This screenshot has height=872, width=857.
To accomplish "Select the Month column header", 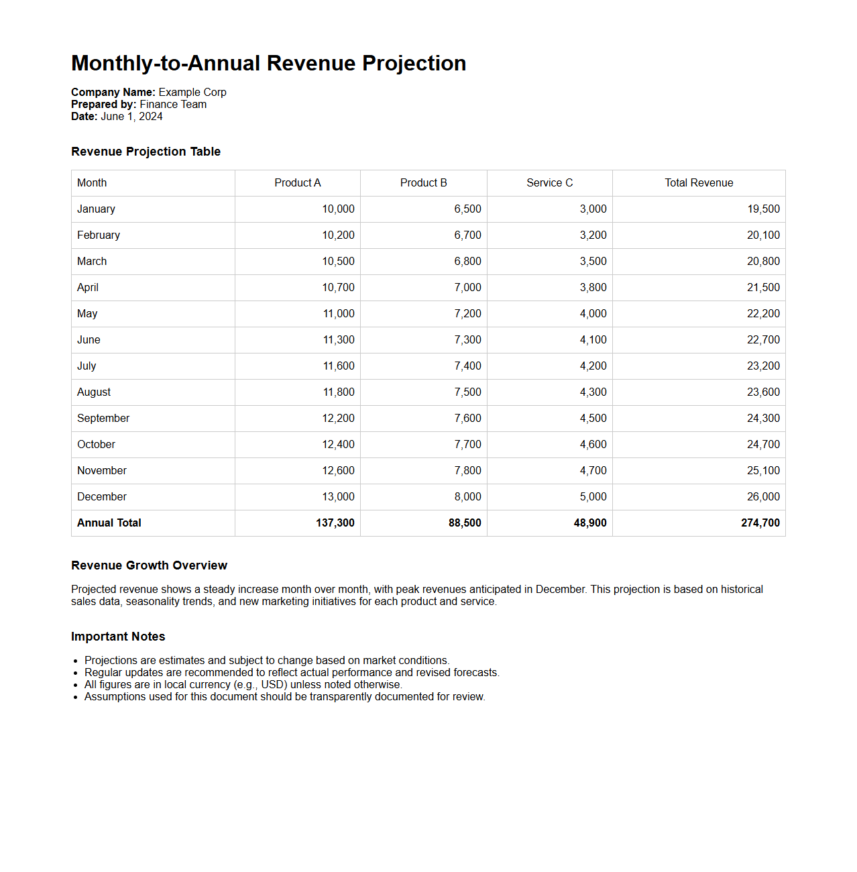I will point(92,183).
